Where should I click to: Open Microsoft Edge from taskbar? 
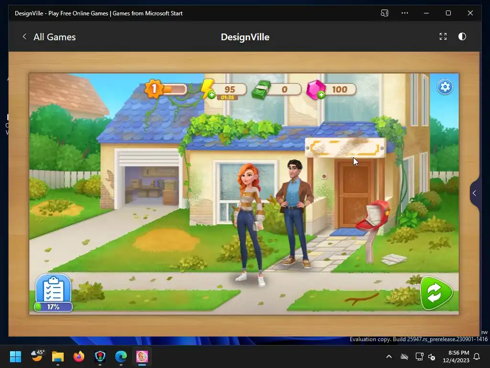121,356
